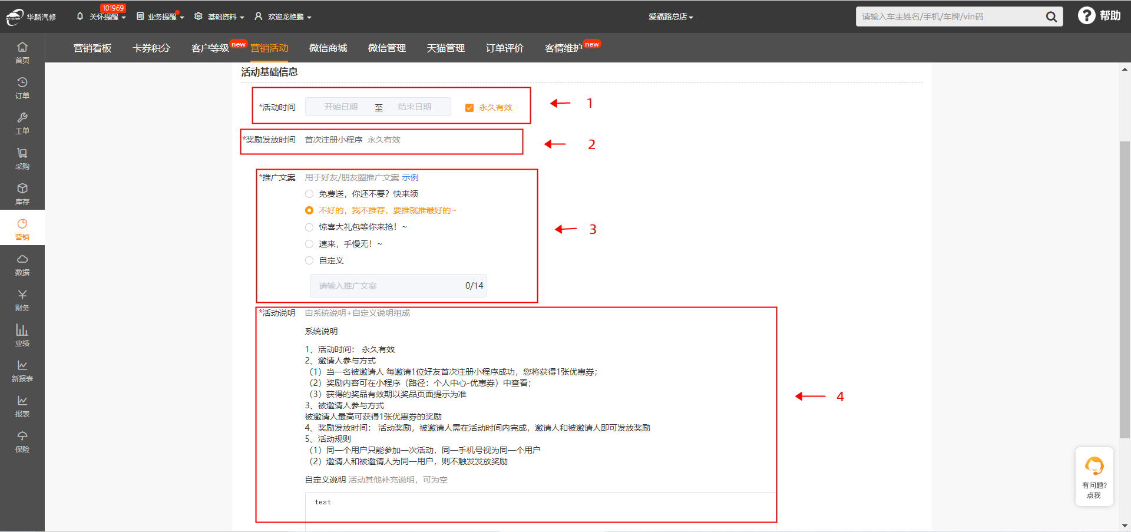Select radio 惊喜大礼包等你来抢！~
The width and height of the screenshot is (1131, 532).
[309, 227]
